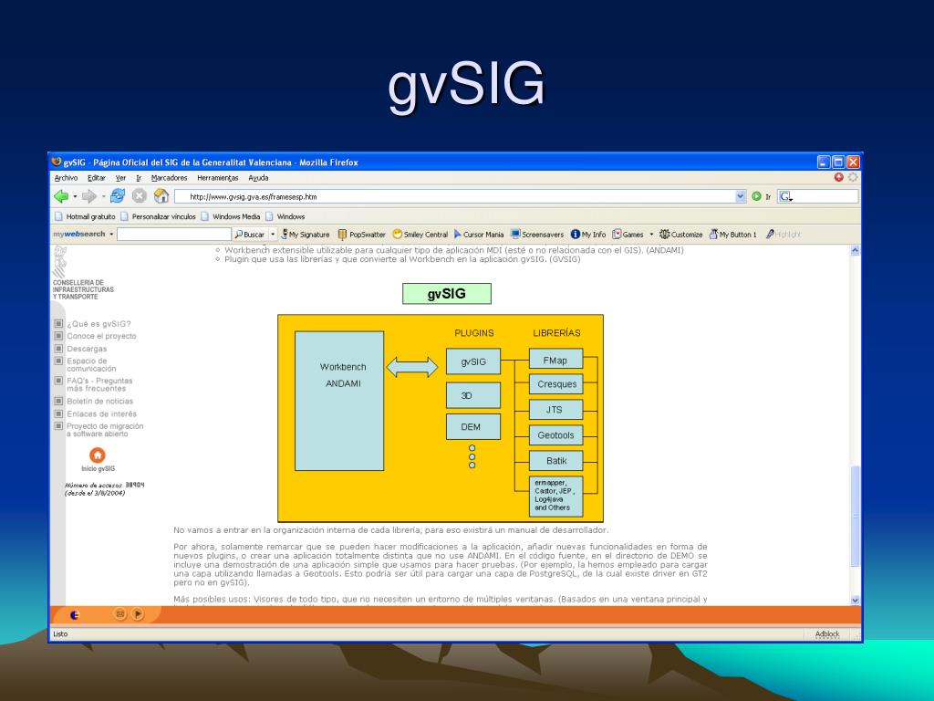The height and width of the screenshot is (701, 934).
Task: Click the play icon in bottom orange bar
Action: (x=138, y=613)
